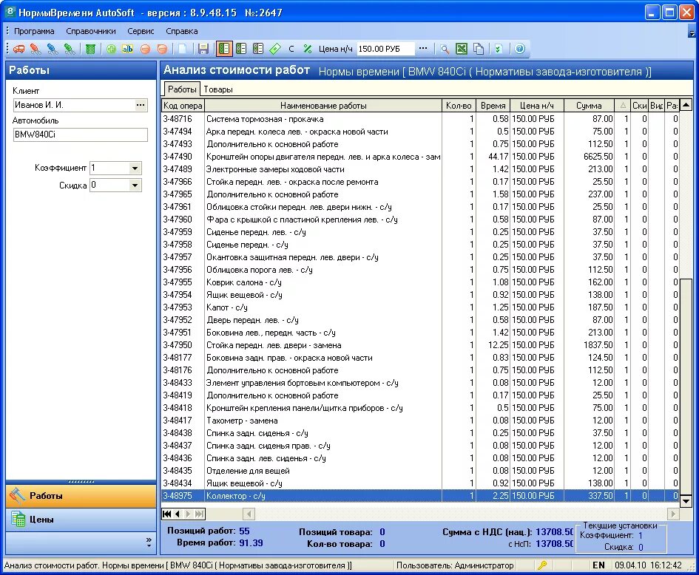Click the green wrench tool icon
This screenshot has width=699, height=575.
click(x=70, y=49)
